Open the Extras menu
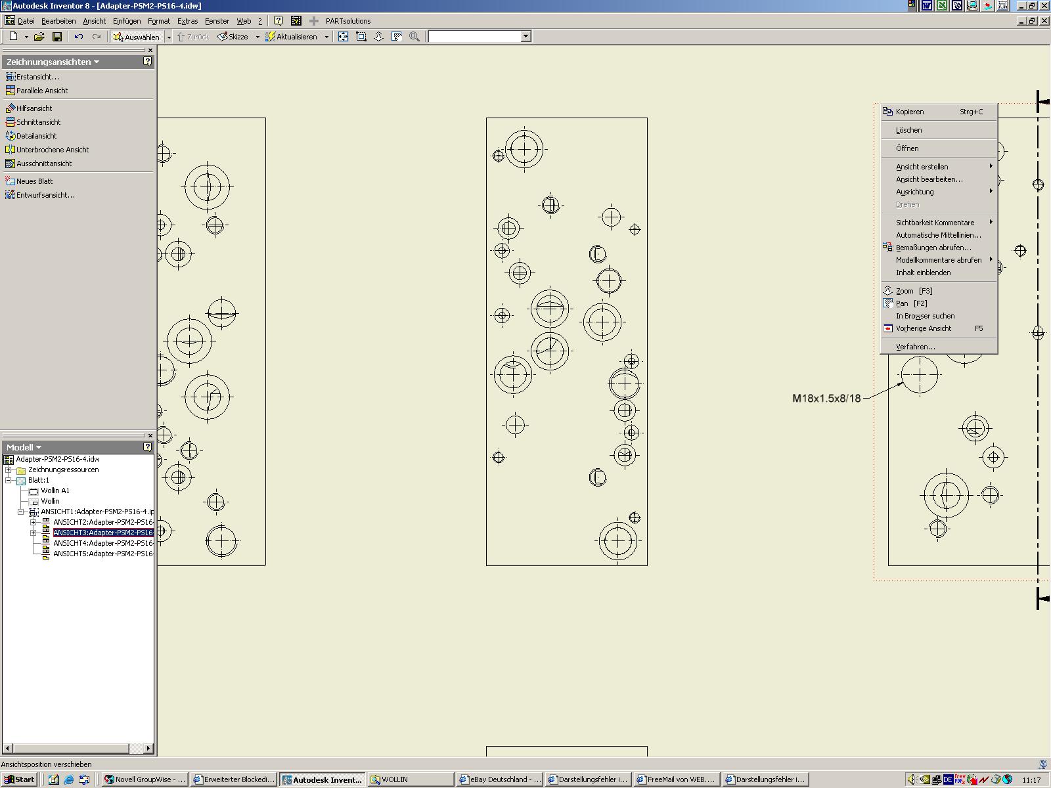The image size is (1051, 788). pos(187,21)
